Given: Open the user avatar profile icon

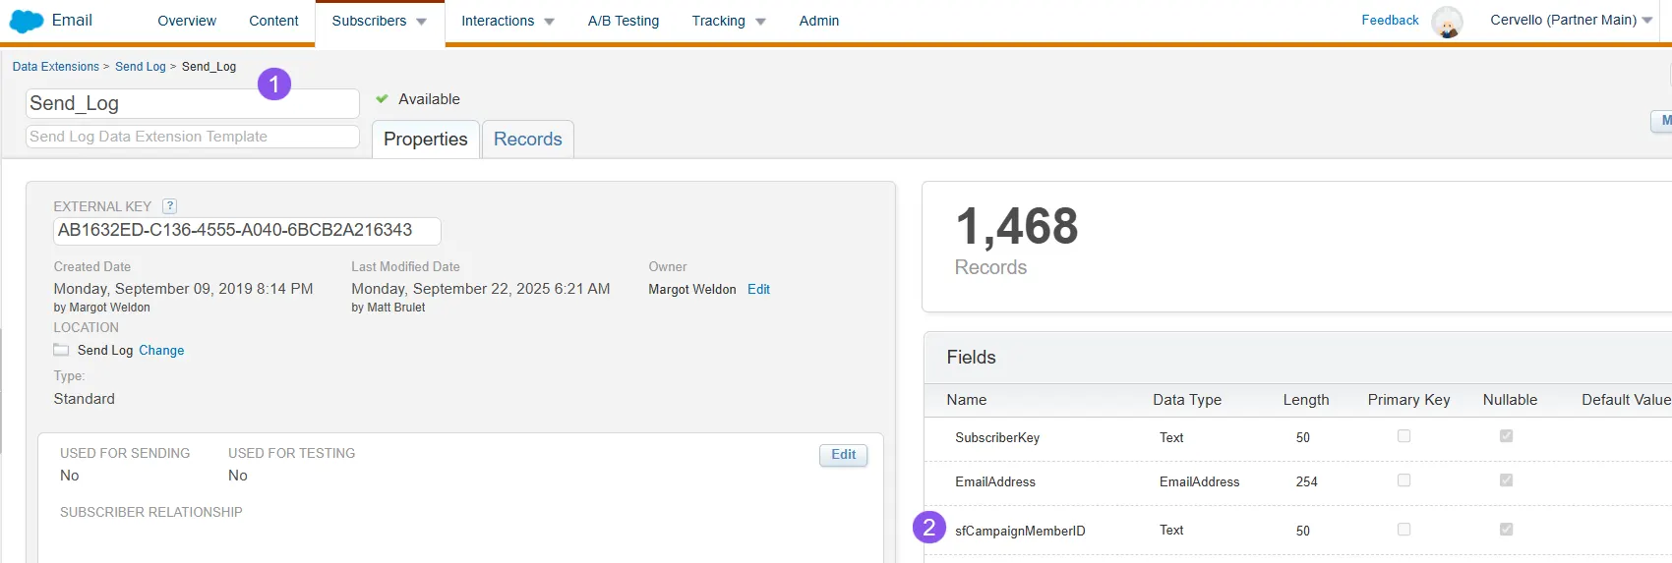Looking at the screenshot, I should pyautogui.click(x=1447, y=21).
